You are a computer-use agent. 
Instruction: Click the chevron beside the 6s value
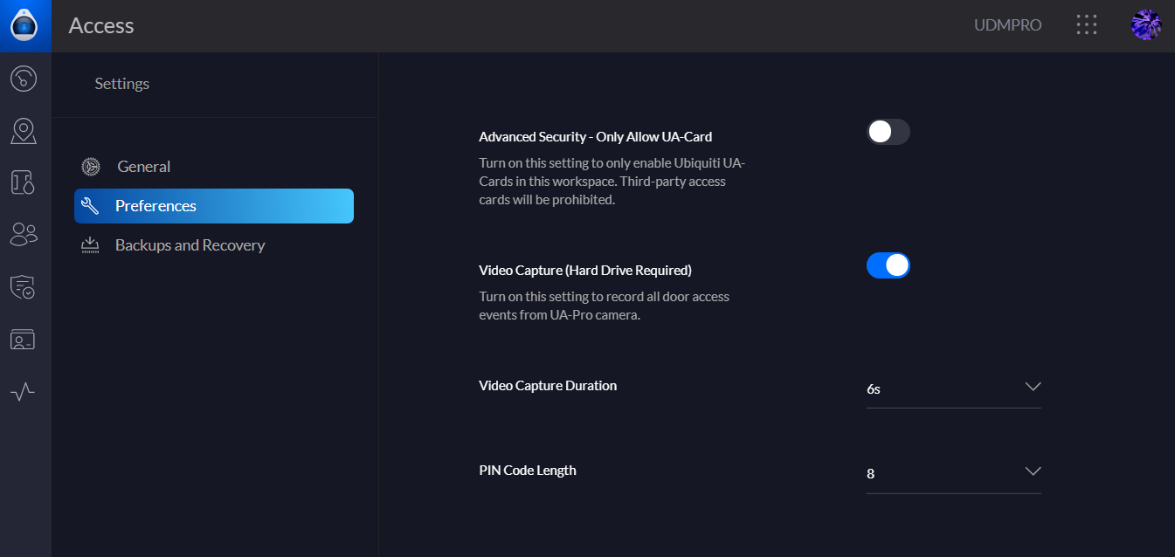coord(1033,387)
